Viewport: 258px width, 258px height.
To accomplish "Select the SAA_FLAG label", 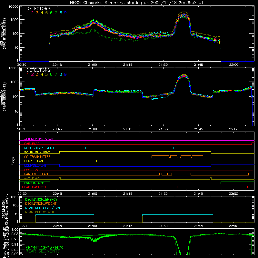I will tap(32, 170).
